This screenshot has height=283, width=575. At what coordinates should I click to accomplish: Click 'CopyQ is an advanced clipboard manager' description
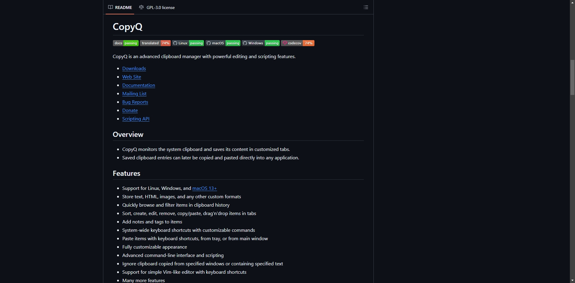click(204, 57)
